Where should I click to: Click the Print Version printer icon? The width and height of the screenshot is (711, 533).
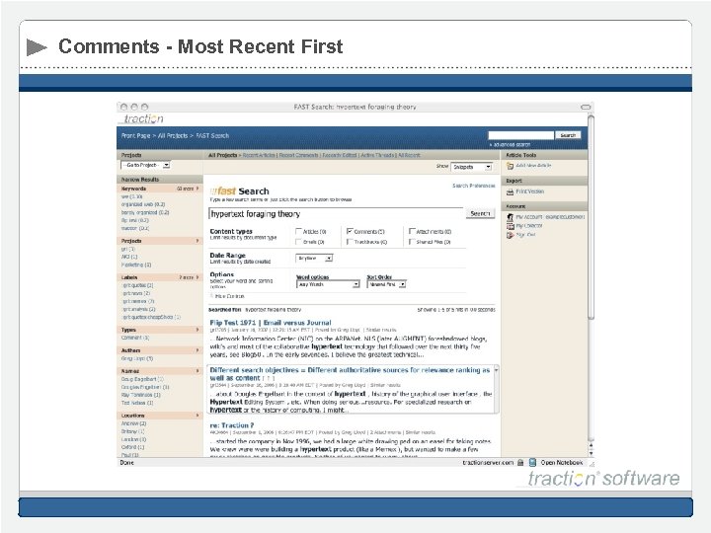[x=511, y=191]
